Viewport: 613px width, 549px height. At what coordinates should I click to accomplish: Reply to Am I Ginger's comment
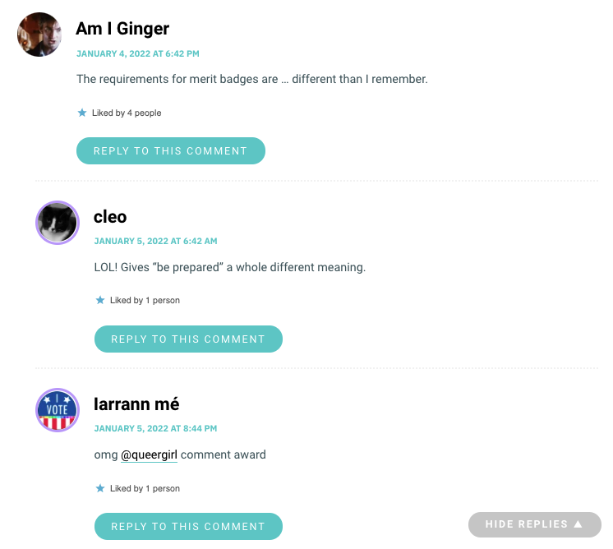click(x=171, y=151)
